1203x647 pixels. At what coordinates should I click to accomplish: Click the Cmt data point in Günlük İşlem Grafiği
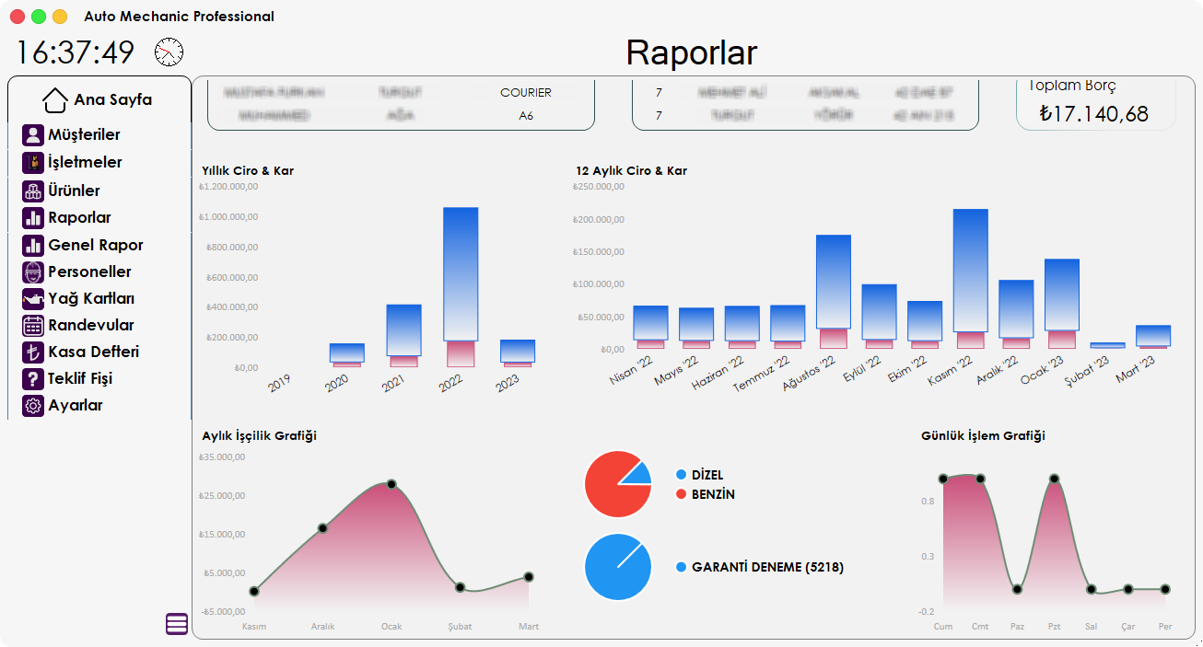coord(980,479)
